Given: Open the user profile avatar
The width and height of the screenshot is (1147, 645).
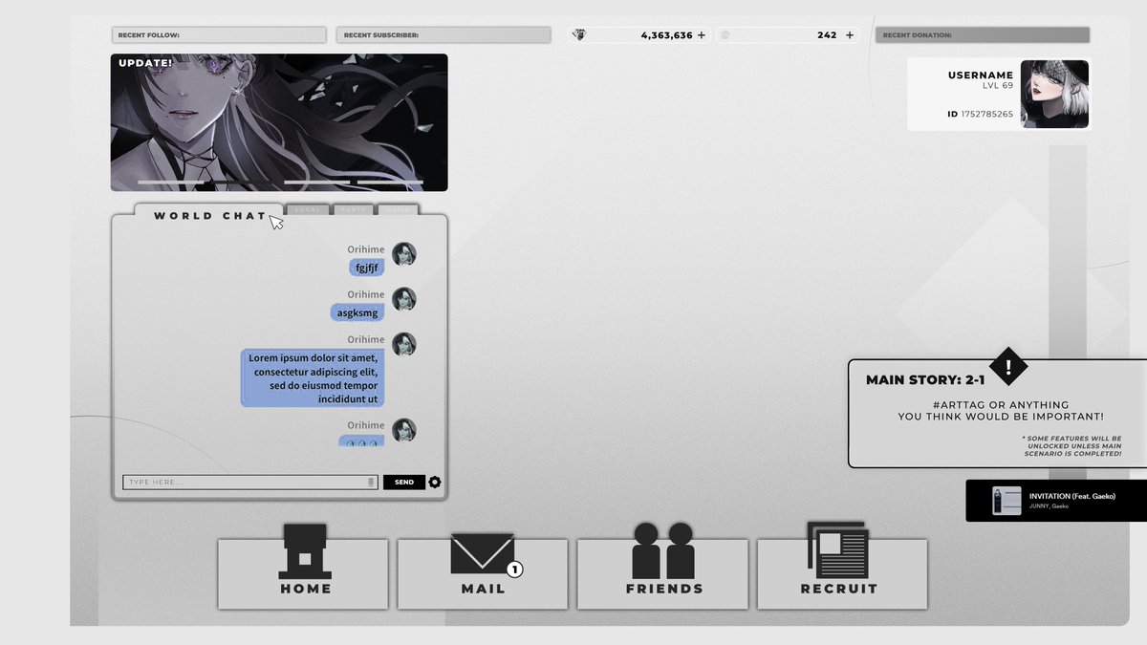Looking at the screenshot, I should (x=1054, y=94).
